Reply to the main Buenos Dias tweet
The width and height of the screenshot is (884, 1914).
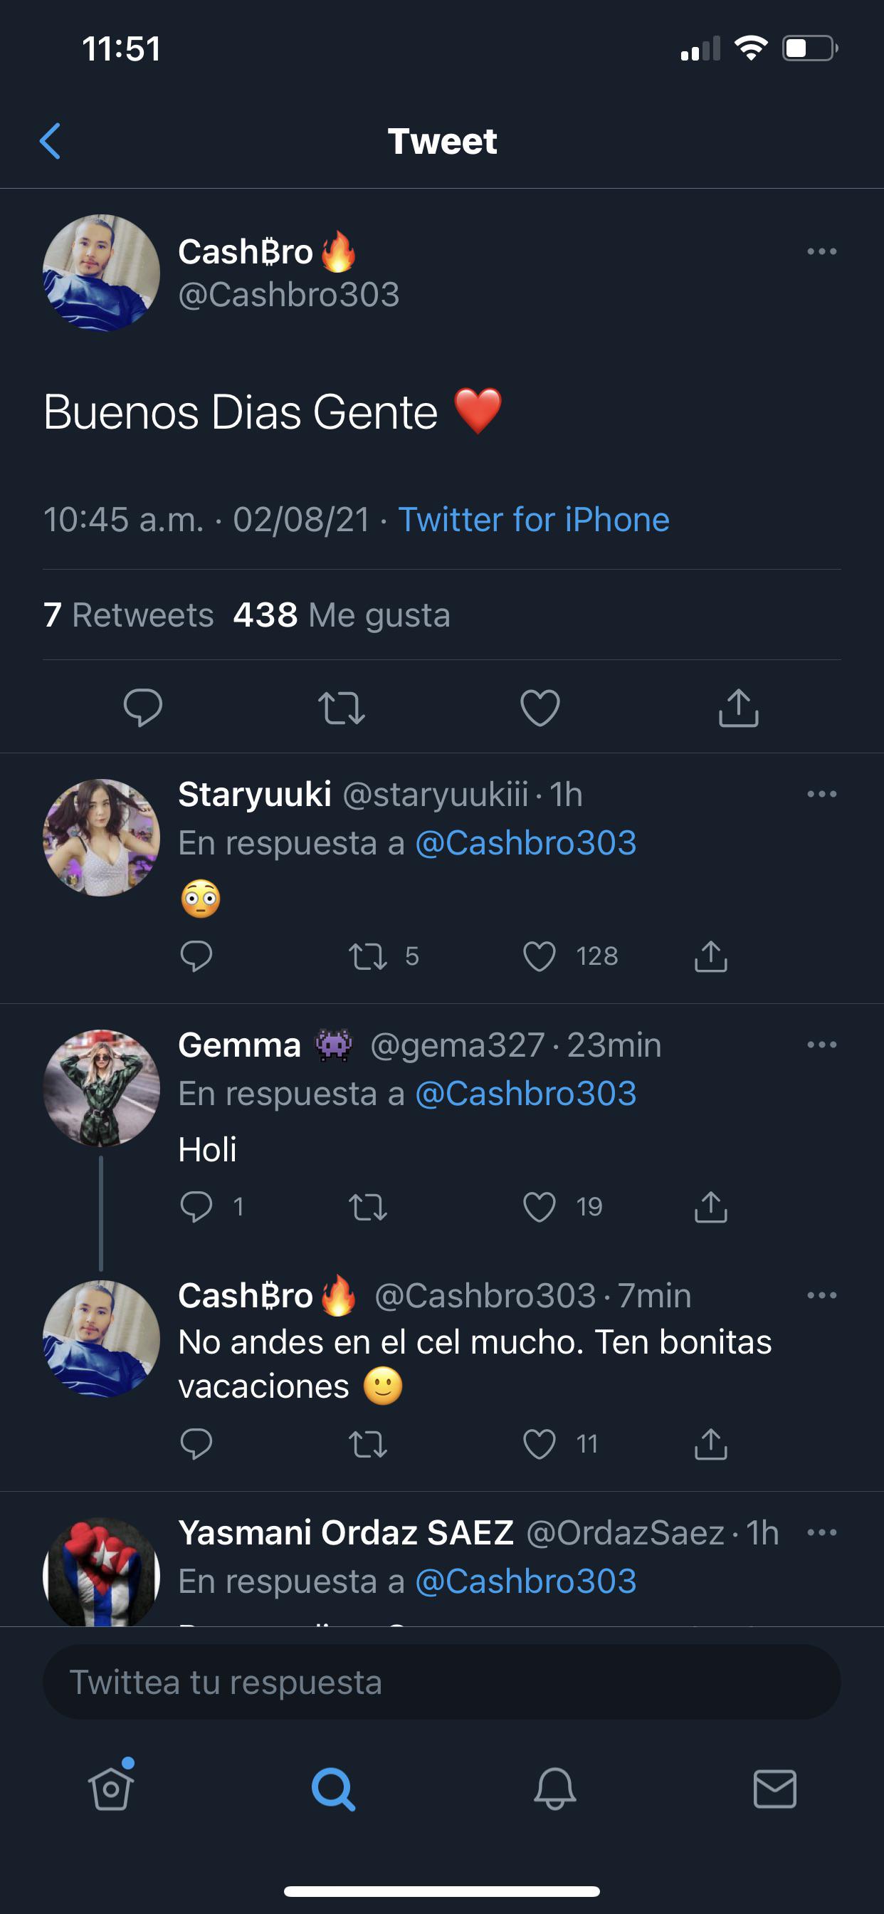(x=142, y=706)
